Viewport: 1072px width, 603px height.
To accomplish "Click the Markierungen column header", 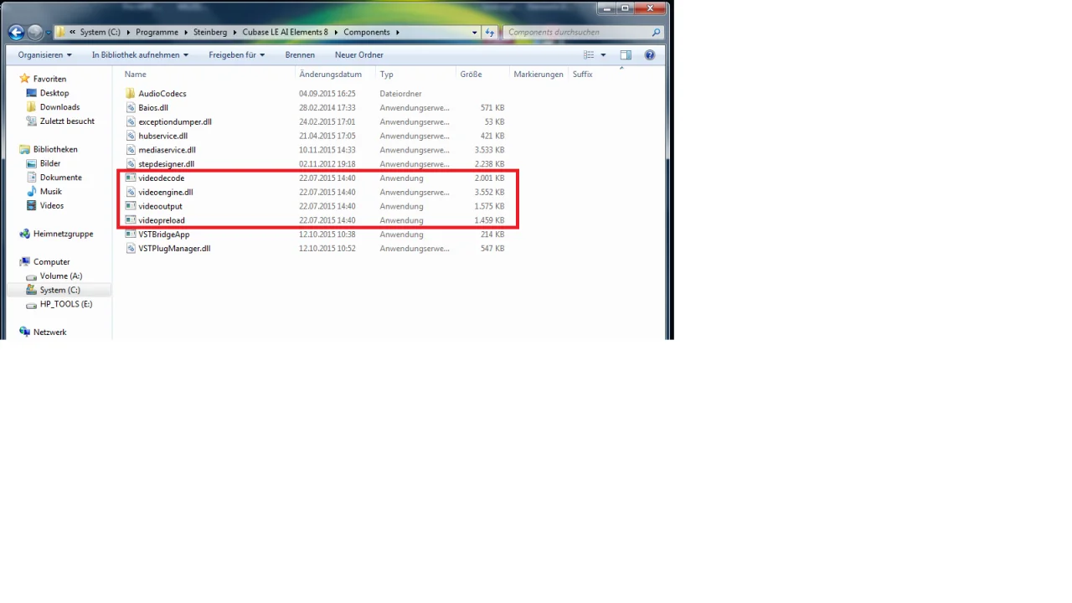I will point(539,75).
